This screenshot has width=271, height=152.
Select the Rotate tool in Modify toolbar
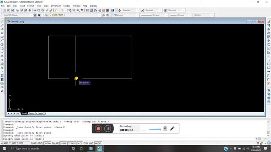click(269, 45)
